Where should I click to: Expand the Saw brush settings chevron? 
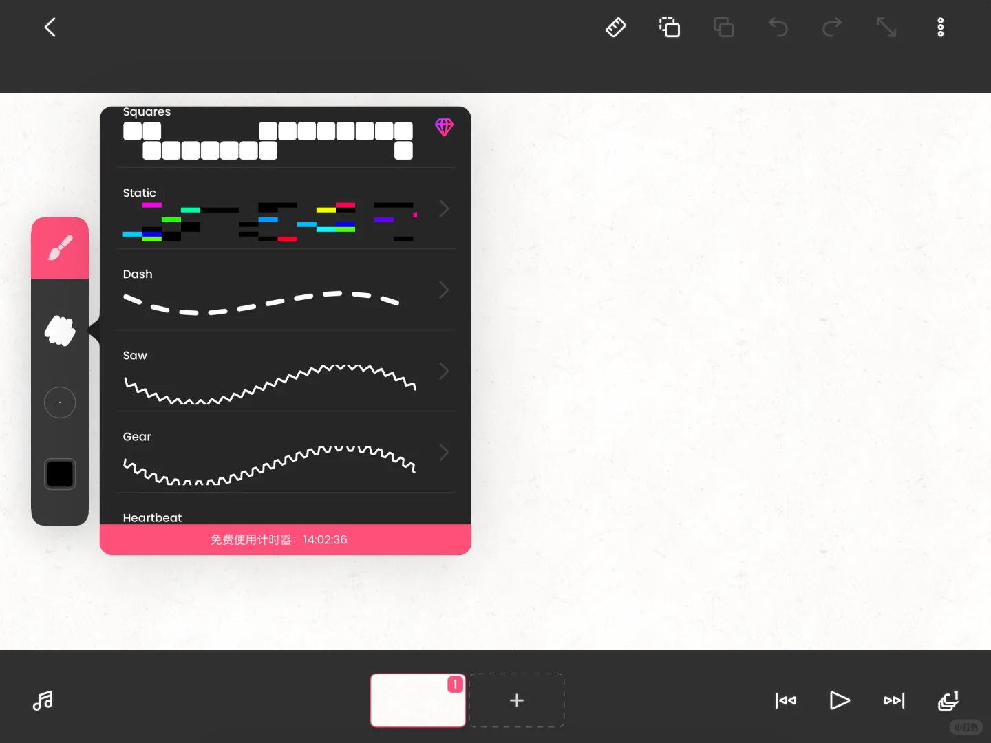coord(444,371)
